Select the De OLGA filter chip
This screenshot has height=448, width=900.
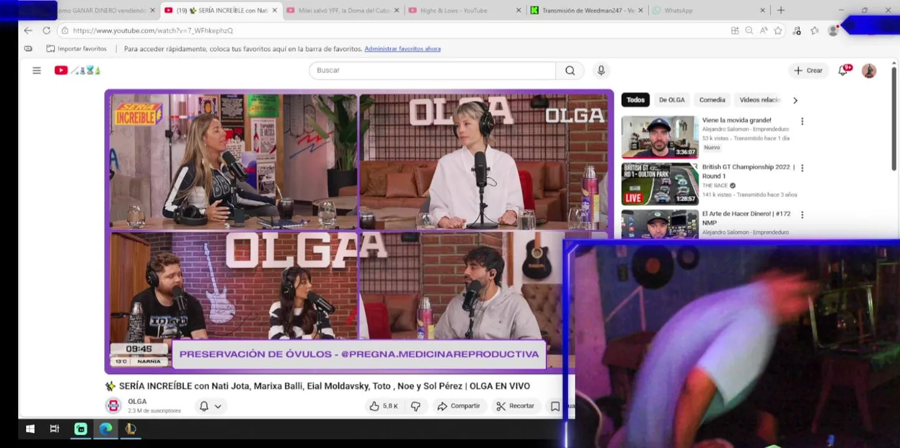[x=672, y=100]
